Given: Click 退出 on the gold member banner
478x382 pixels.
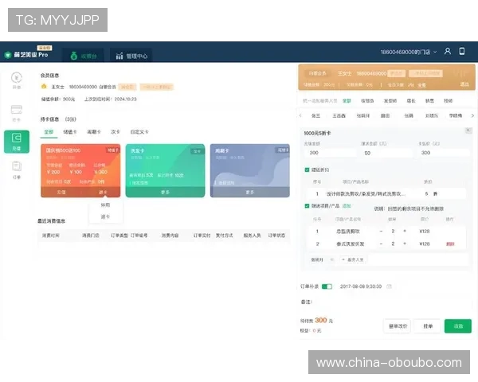Looking at the screenshot, I should point(464,84).
